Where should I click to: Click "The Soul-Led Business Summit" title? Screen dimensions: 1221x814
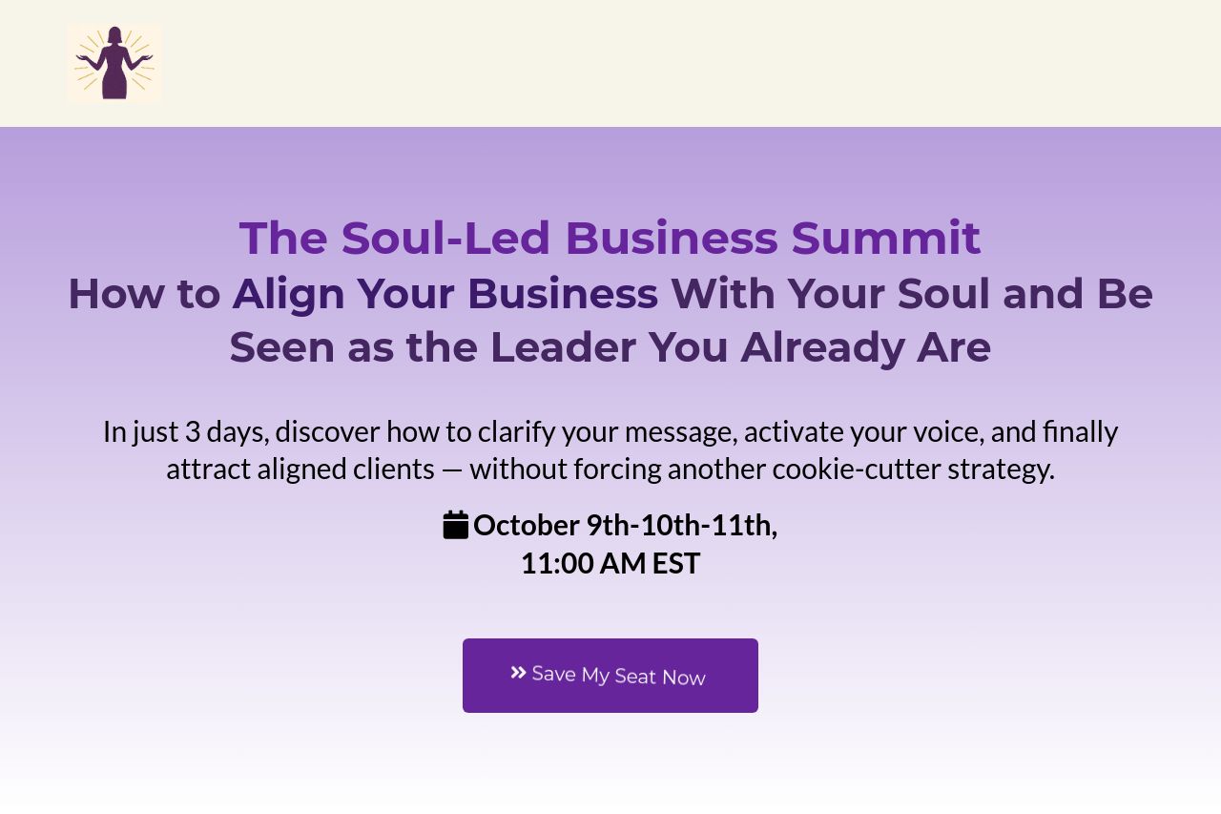point(610,239)
